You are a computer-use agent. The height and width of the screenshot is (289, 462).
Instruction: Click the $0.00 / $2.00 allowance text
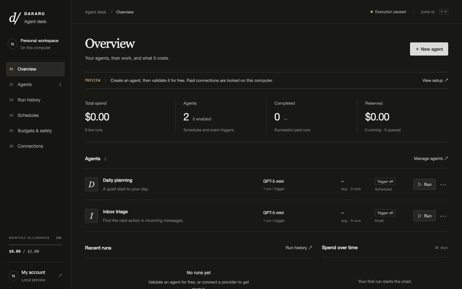click(24, 251)
